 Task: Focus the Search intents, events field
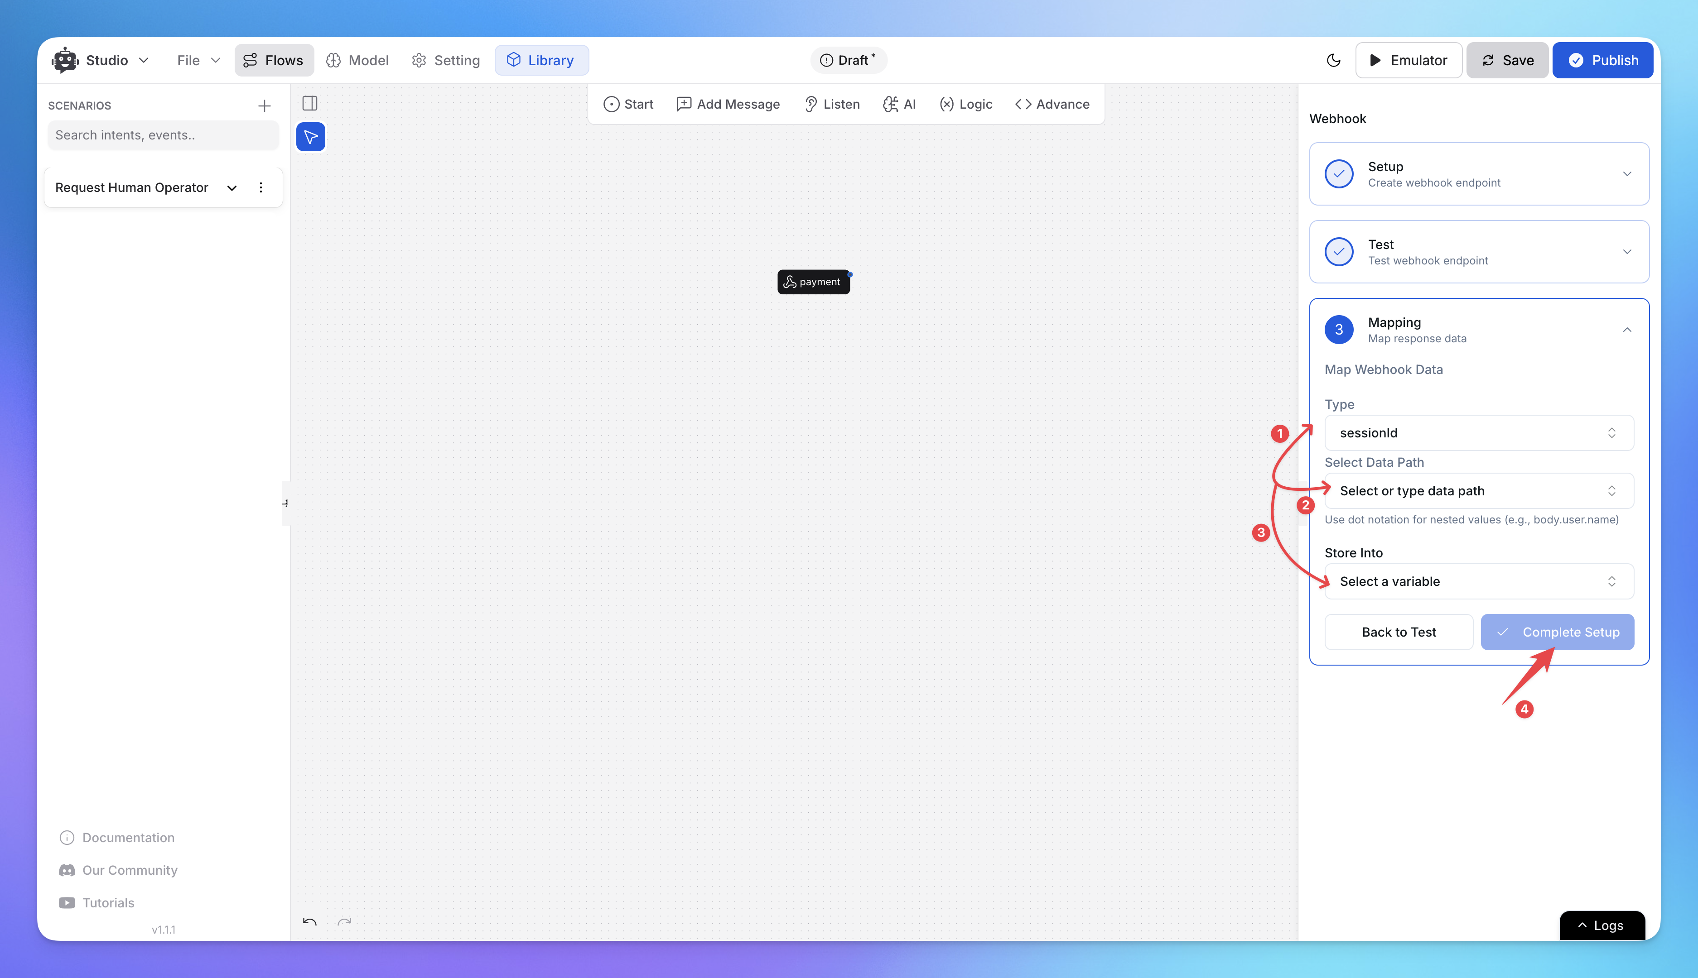point(163,135)
